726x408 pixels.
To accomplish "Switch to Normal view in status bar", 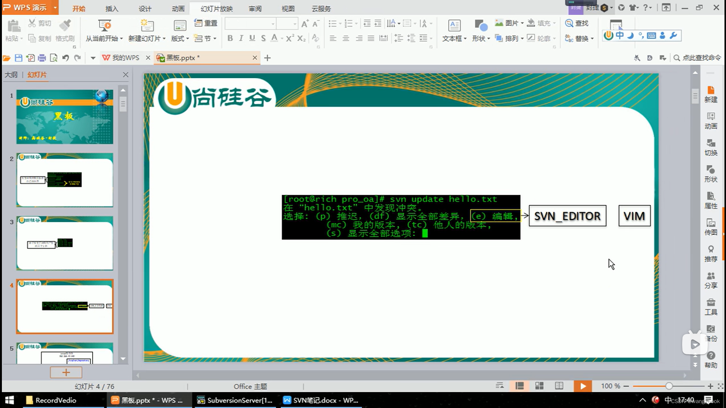I will pyautogui.click(x=520, y=386).
